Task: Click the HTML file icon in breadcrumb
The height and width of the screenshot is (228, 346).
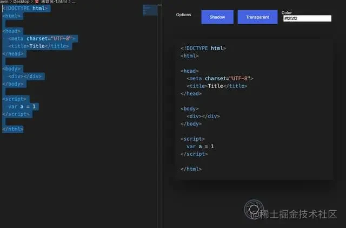Action: point(37,2)
